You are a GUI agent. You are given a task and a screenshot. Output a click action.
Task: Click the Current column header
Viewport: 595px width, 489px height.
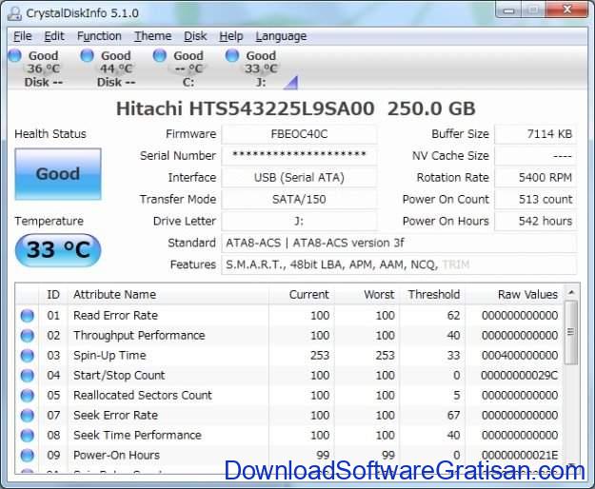tap(301, 295)
